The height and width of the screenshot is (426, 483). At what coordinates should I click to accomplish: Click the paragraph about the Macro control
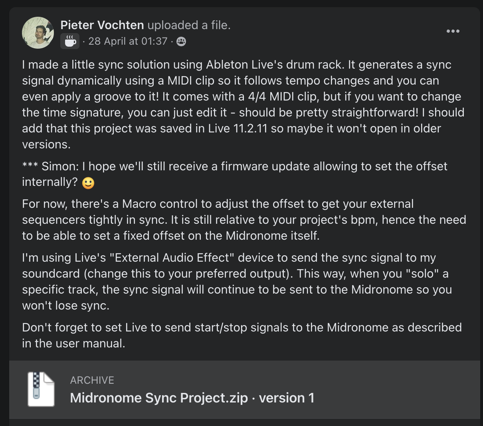(243, 220)
